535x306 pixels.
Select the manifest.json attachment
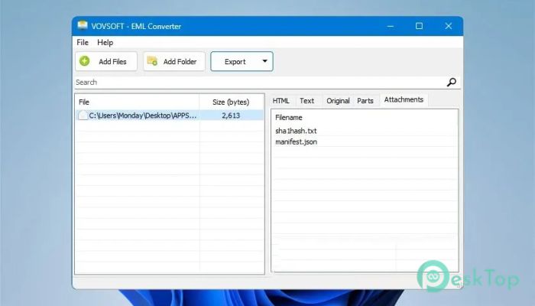[297, 142]
